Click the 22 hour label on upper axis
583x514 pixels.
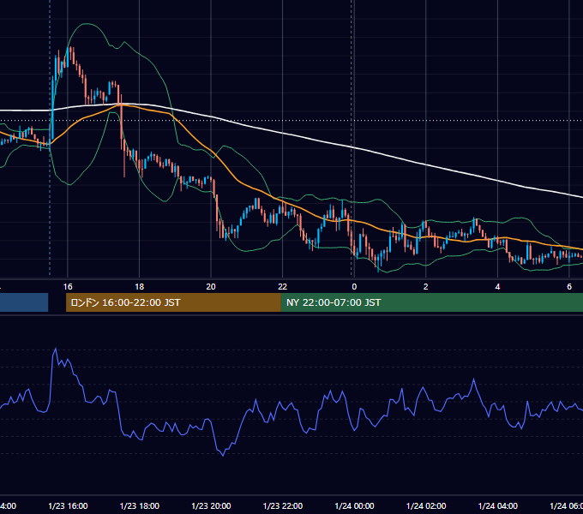pos(283,287)
